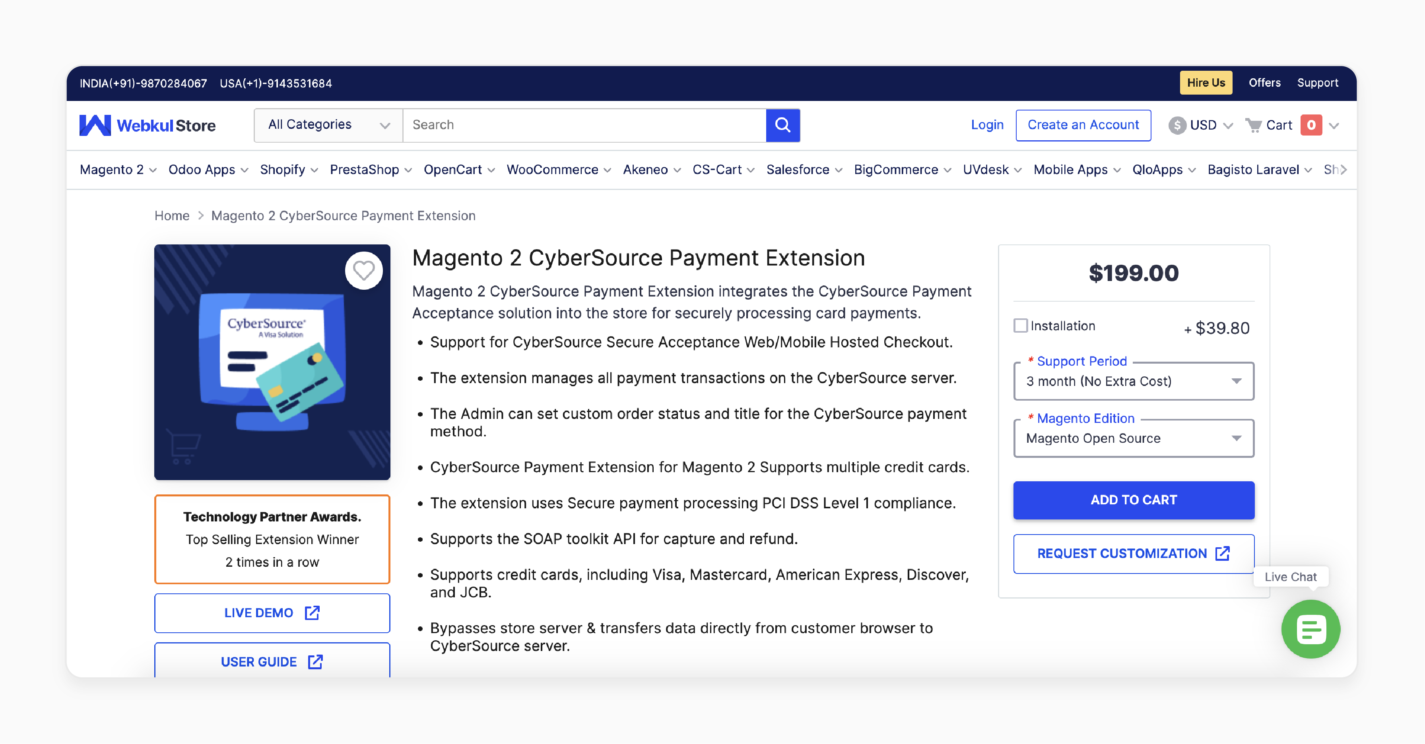Add product to wishlist with heart icon

pos(363,271)
